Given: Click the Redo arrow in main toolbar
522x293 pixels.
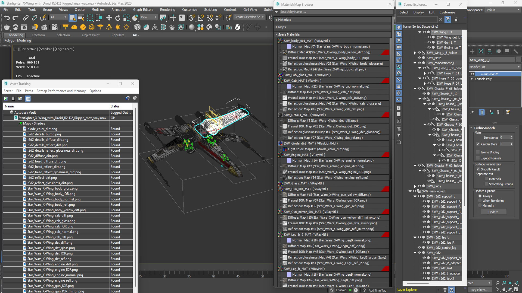Looking at the screenshot, I should coord(15,18).
